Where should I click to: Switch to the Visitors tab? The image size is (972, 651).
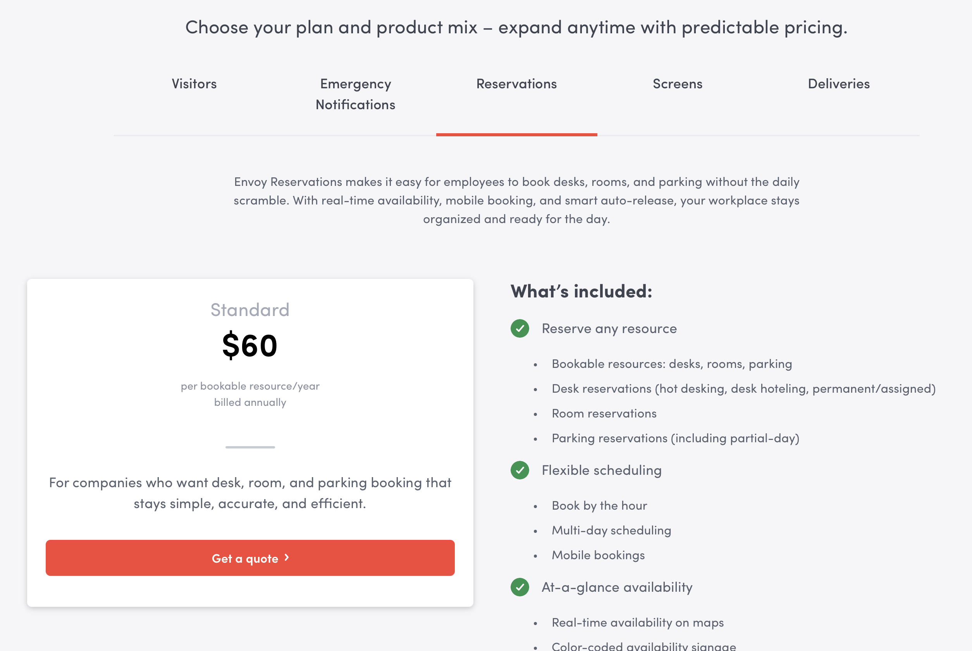(194, 83)
